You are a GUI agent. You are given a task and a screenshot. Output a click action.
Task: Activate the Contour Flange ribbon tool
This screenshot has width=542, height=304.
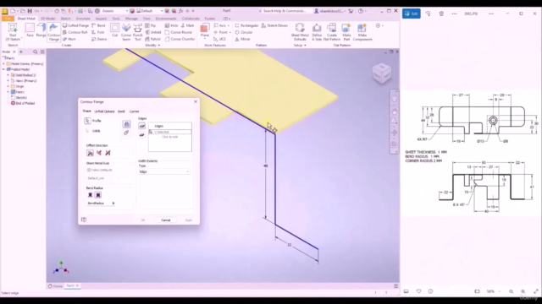coord(53,32)
